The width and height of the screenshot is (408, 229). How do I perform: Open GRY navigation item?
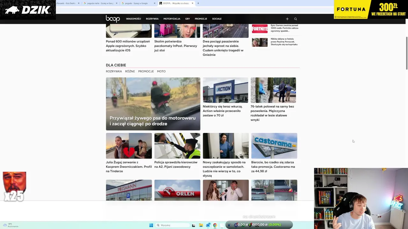click(x=187, y=19)
